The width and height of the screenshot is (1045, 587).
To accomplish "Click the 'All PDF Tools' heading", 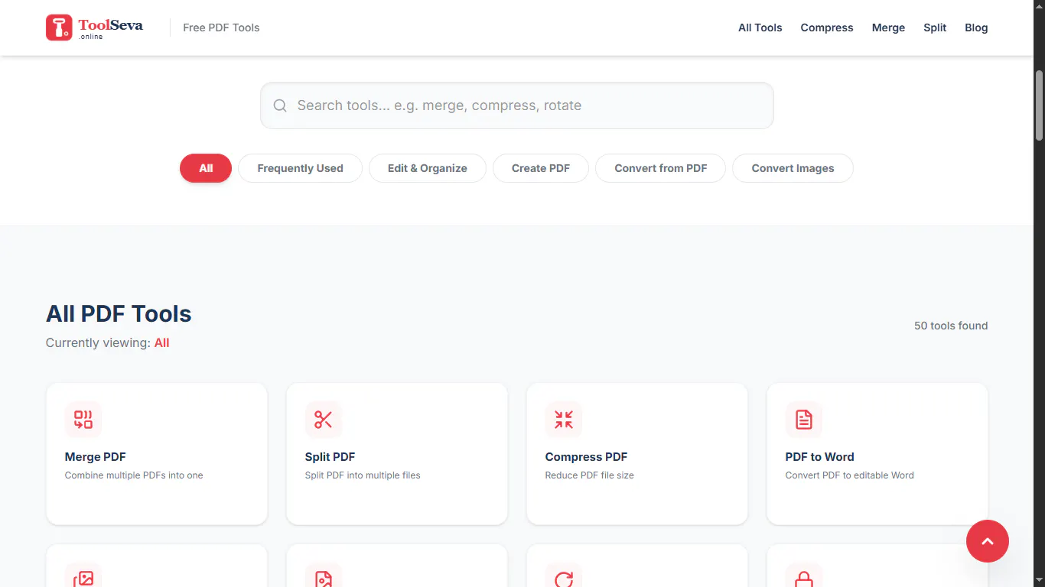I will (x=119, y=314).
